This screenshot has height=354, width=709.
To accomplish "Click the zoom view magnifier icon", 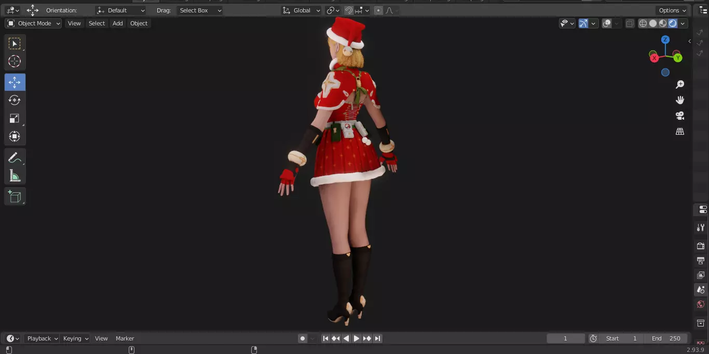I will [680, 84].
